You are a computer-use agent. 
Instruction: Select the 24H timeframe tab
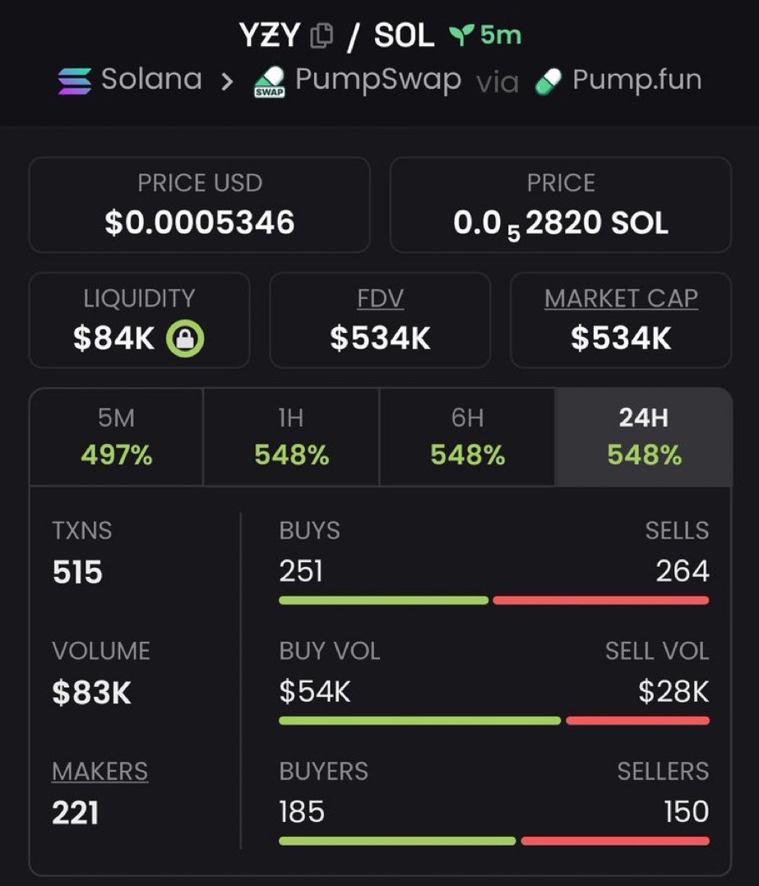point(644,436)
